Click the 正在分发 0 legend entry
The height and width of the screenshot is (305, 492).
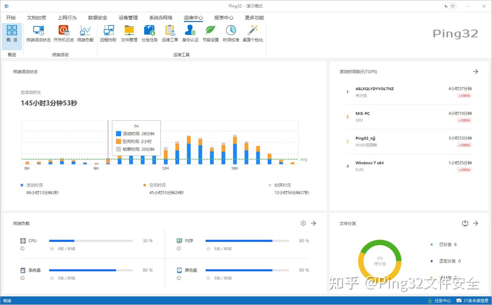coord(446,261)
